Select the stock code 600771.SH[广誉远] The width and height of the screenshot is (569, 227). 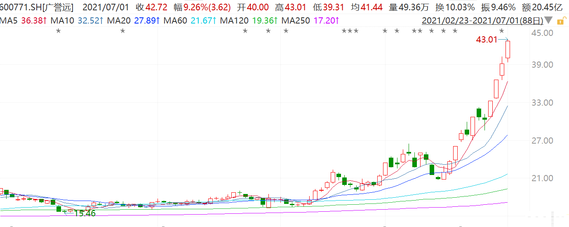pos(36,7)
